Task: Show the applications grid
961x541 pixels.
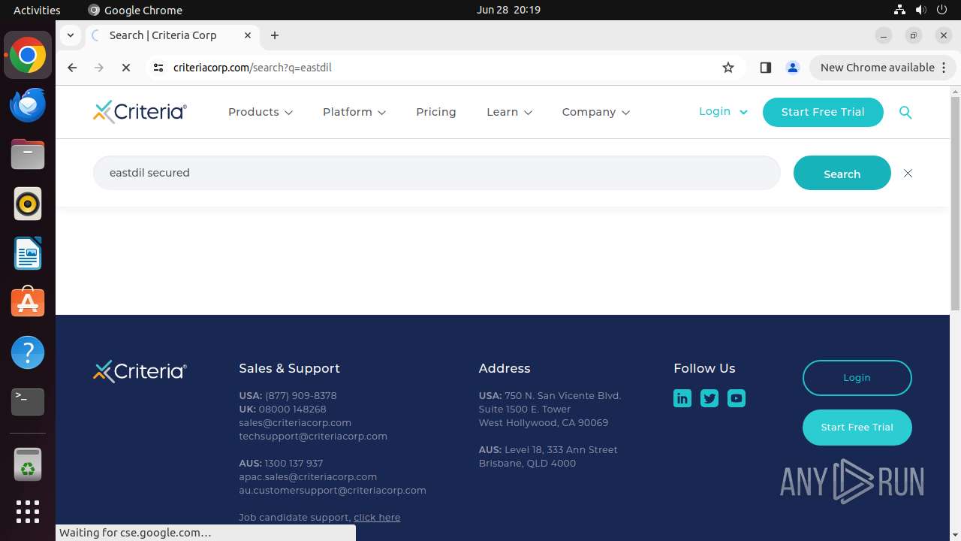Action: pyautogui.click(x=28, y=512)
